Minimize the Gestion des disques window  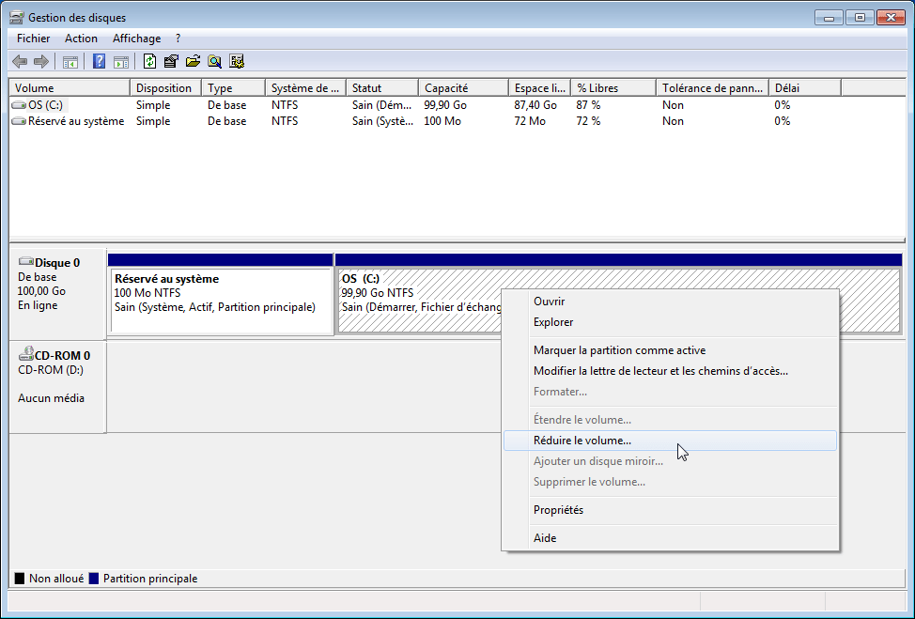pyautogui.click(x=829, y=18)
